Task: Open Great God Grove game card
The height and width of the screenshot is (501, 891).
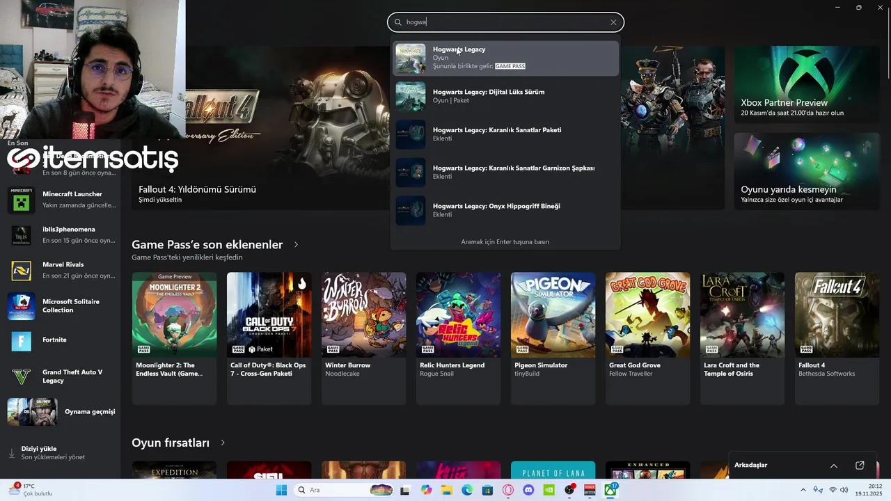Action: pyautogui.click(x=647, y=338)
